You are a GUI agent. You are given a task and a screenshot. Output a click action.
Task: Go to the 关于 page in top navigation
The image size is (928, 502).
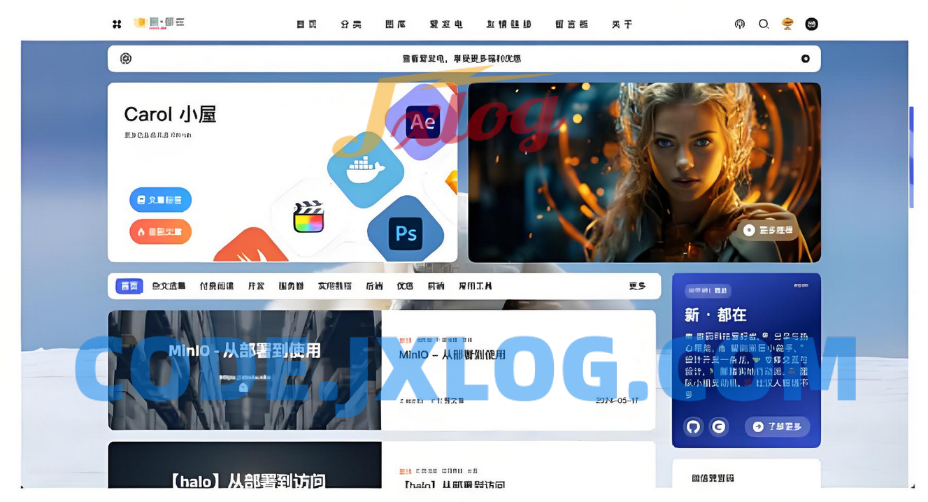[x=622, y=24]
